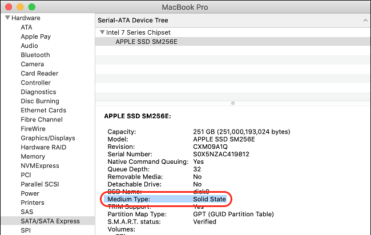Select Controller in the hardware list
This screenshot has height=235, width=371.
[35, 83]
